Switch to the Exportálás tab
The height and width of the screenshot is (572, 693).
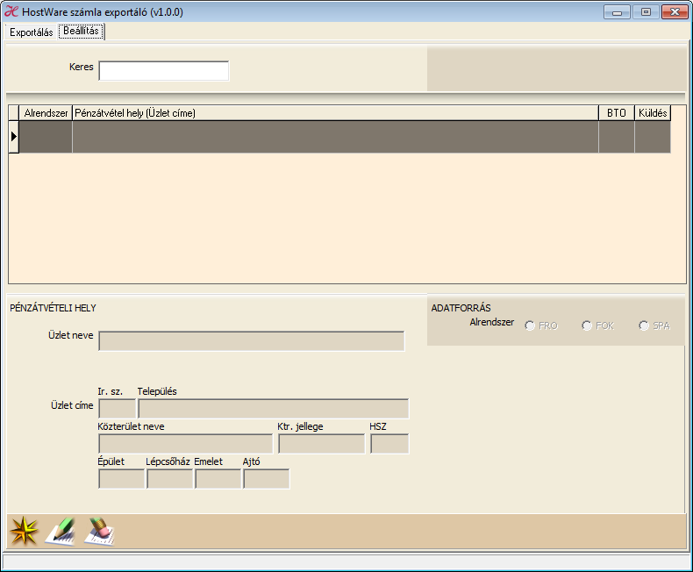32,32
